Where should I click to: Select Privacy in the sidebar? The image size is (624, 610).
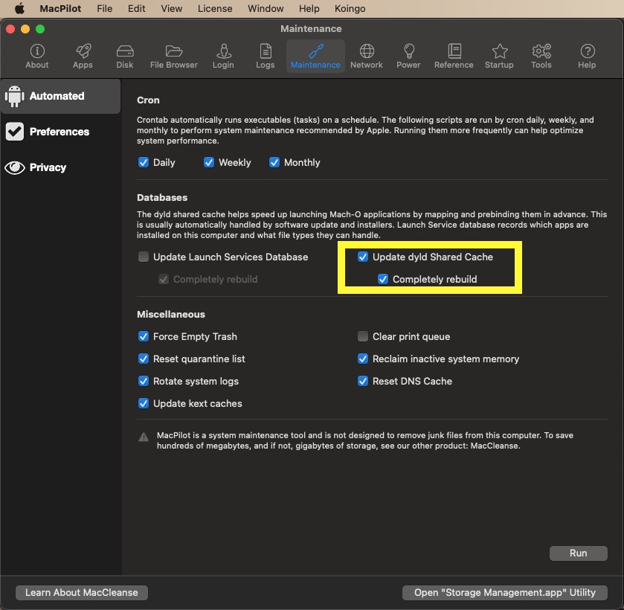point(60,167)
